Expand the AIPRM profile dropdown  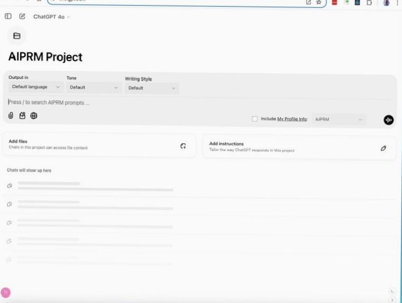click(339, 119)
